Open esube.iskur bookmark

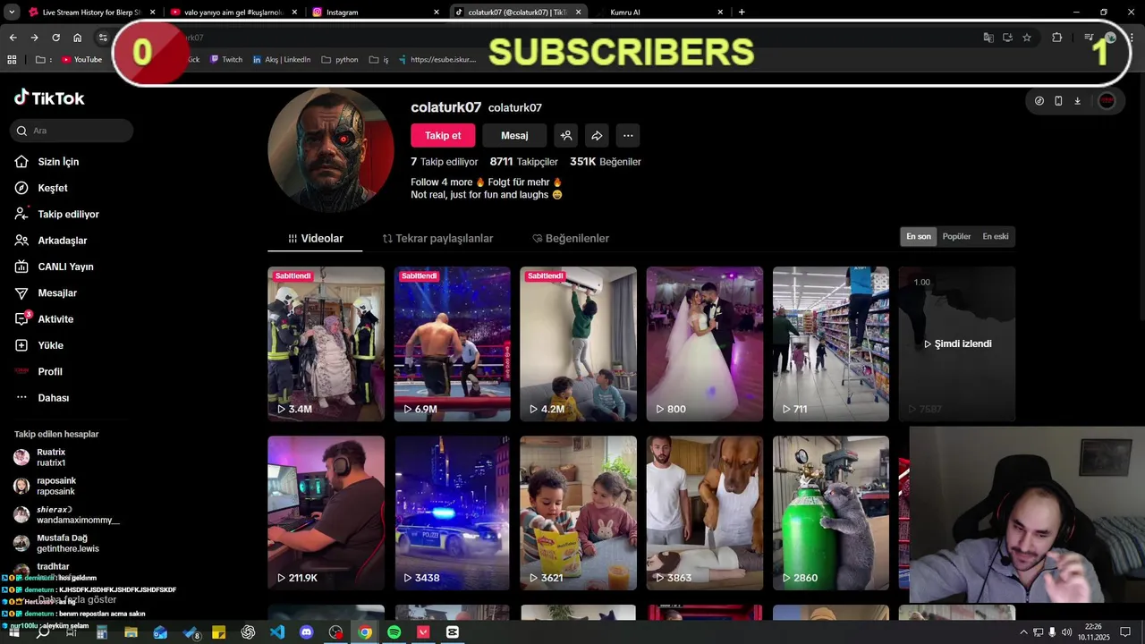tap(437, 60)
